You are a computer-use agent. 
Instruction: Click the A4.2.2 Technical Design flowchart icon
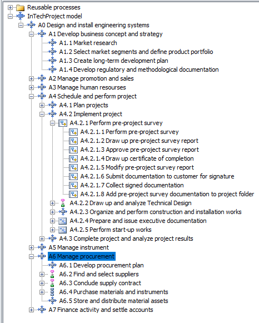(x=63, y=203)
